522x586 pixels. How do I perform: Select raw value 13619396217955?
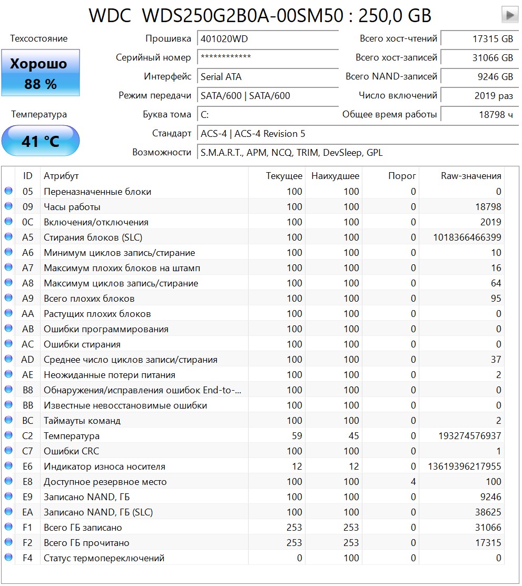coord(465,466)
